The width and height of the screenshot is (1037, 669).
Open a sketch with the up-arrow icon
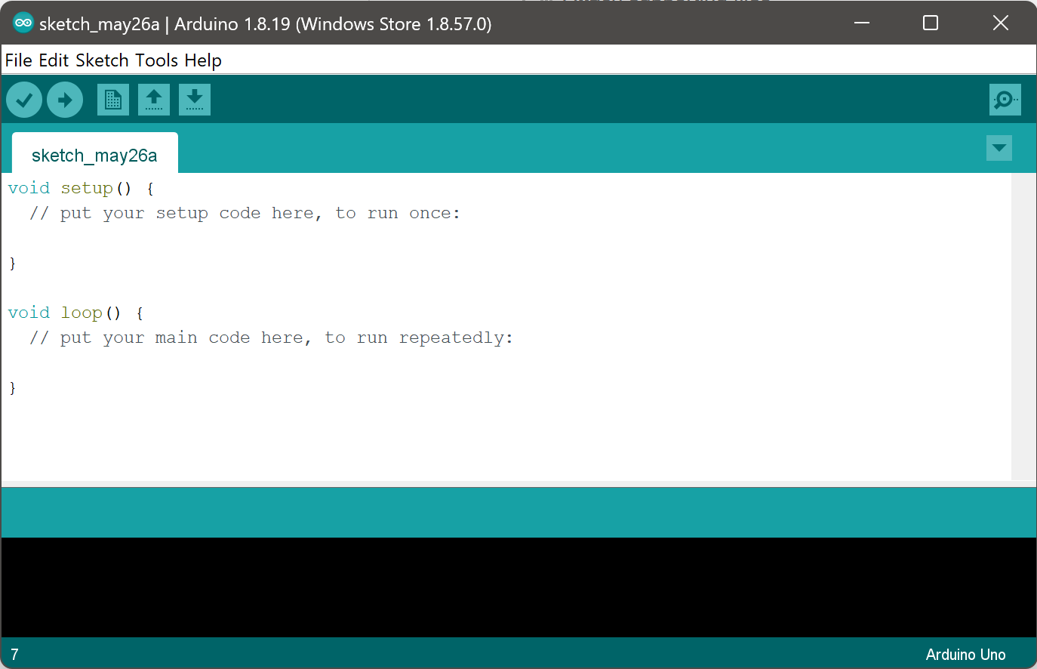point(154,100)
